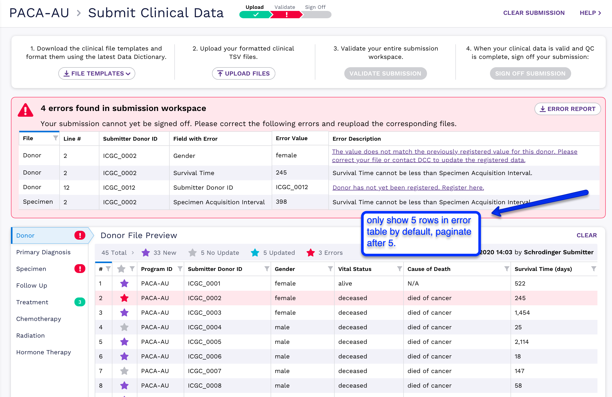Click the red error badge on Donor tab

[80, 235]
